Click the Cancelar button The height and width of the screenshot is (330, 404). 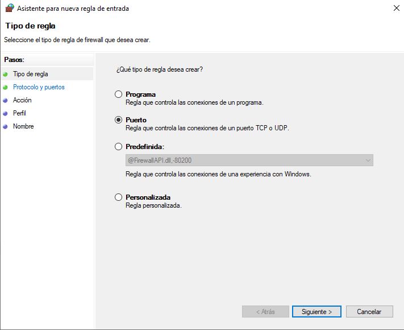pos(369,312)
